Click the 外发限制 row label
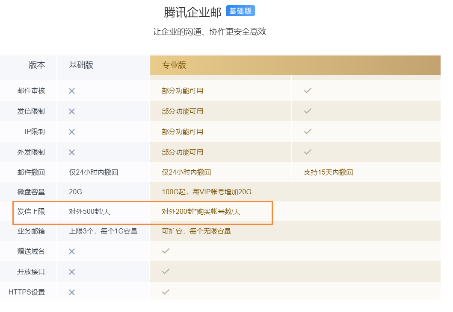453x312 pixels. click(x=31, y=152)
